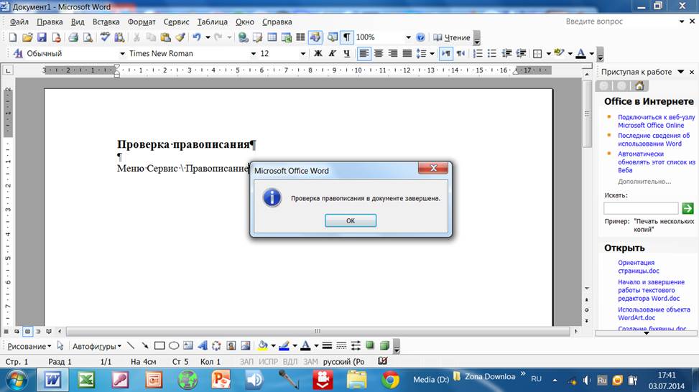Image resolution: width=699 pixels, height=392 pixels.
Task: Toggle the Document Map button
Action: coord(333,37)
